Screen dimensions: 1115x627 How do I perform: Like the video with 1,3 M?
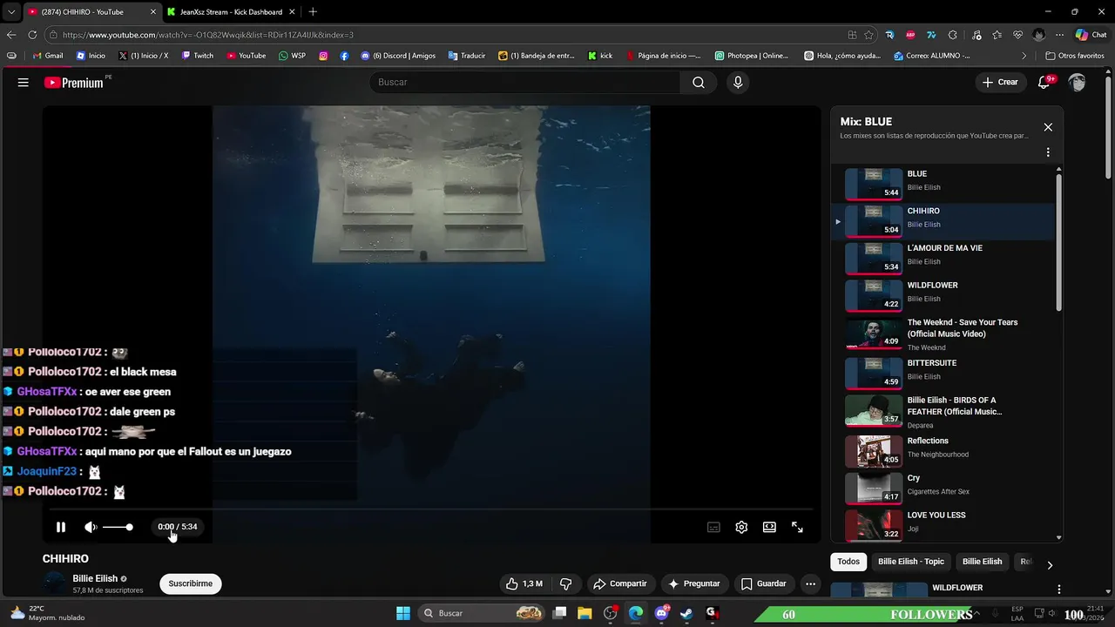(x=524, y=583)
